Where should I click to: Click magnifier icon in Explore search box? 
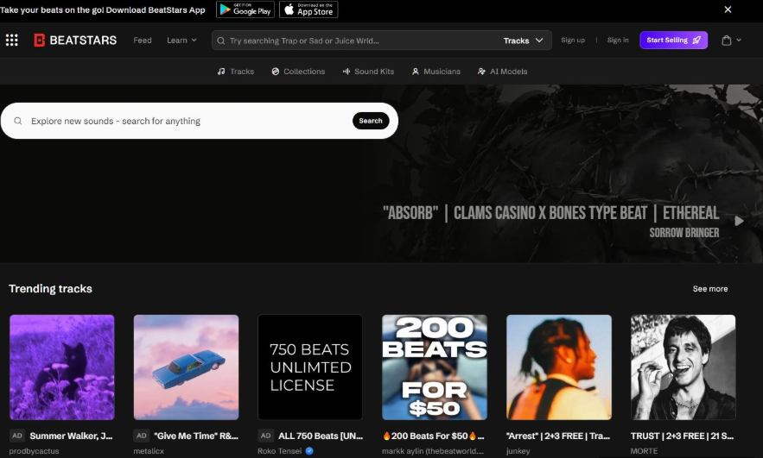pyautogui.click(x=18, y=121)
